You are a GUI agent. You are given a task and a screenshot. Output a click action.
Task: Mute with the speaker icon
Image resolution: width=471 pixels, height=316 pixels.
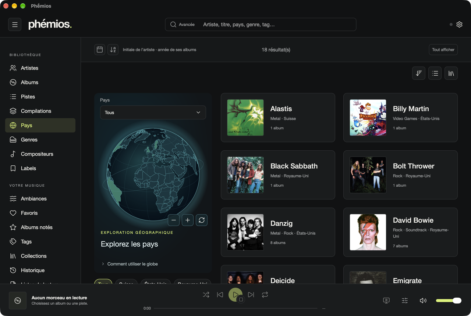click(x=423, y=301)
